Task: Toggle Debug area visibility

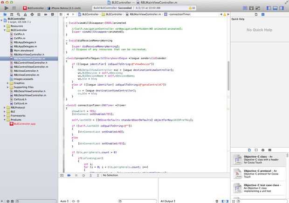Action: point(275,8)
